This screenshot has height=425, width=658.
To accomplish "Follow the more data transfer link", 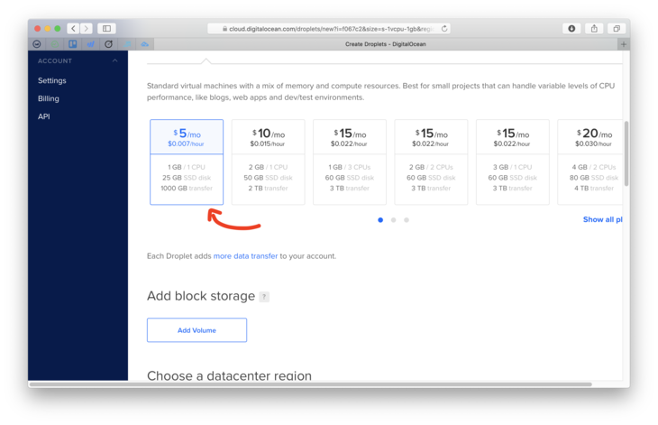I will [x=245, y=256].
